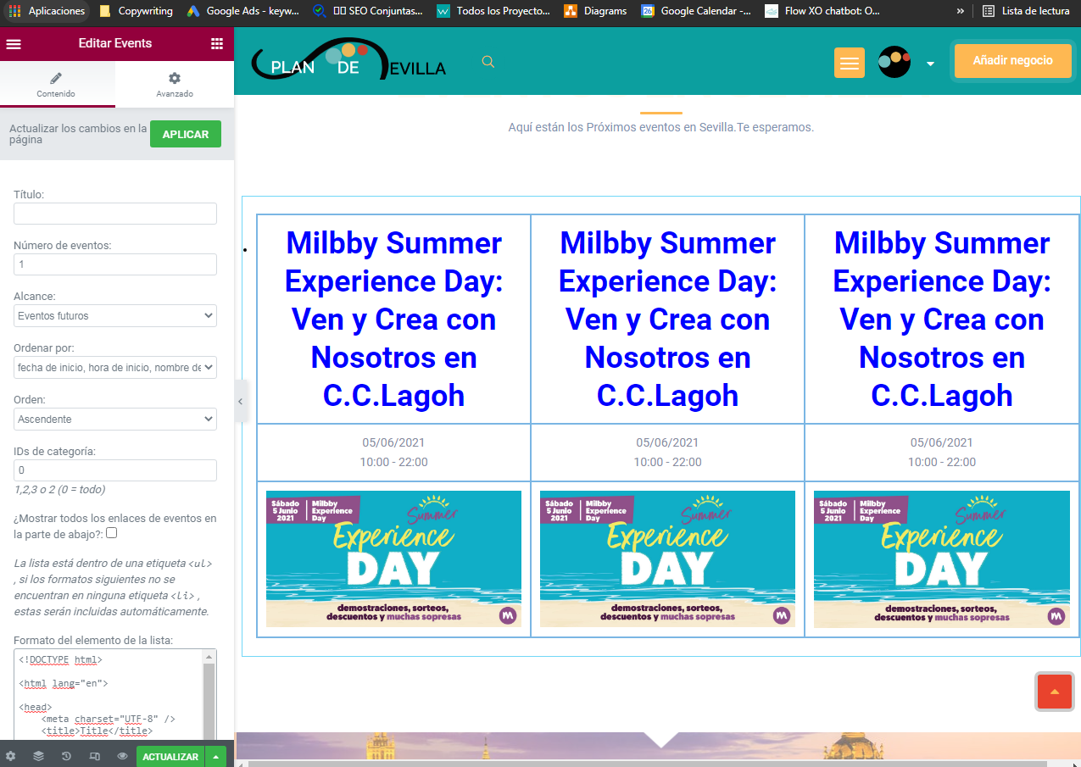The width and height of the screenshot is (1081, 767).
Task: Click inside the Formato del elemento code area
Action: click(x=109, y=695)
